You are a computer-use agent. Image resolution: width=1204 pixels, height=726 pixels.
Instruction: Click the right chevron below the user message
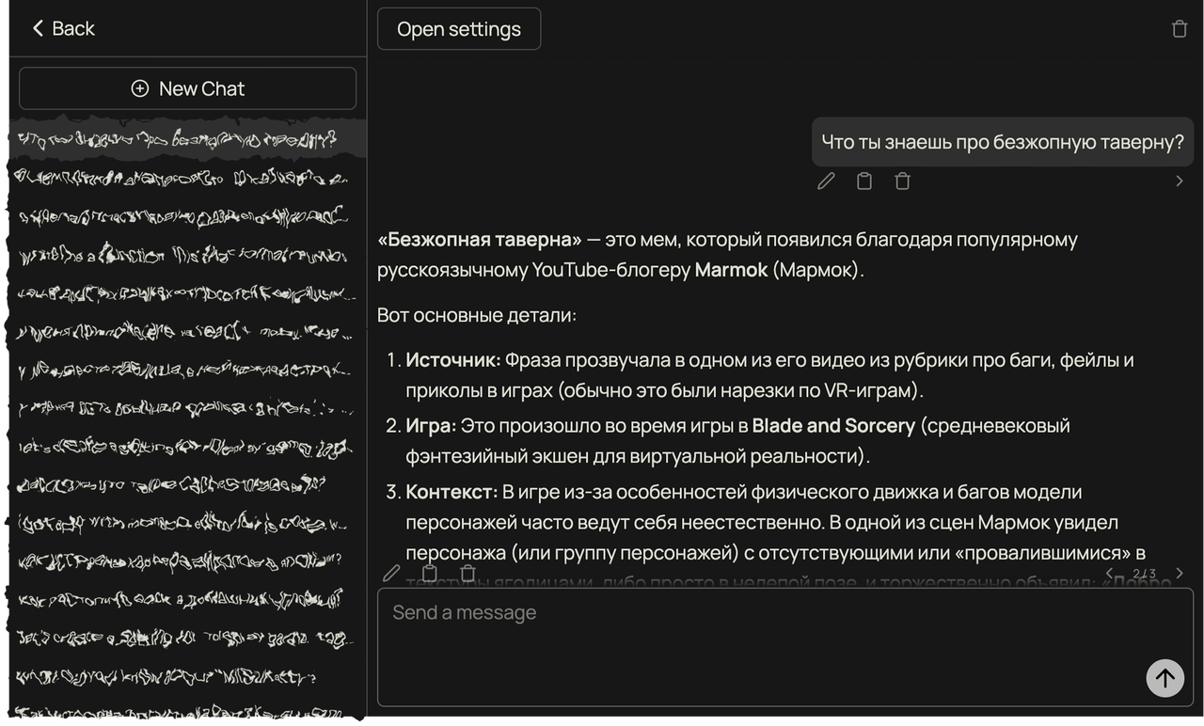tap(1180, 181)
